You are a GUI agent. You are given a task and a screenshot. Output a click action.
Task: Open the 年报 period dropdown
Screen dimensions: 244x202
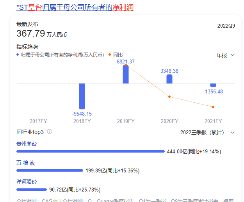(225, 55)
